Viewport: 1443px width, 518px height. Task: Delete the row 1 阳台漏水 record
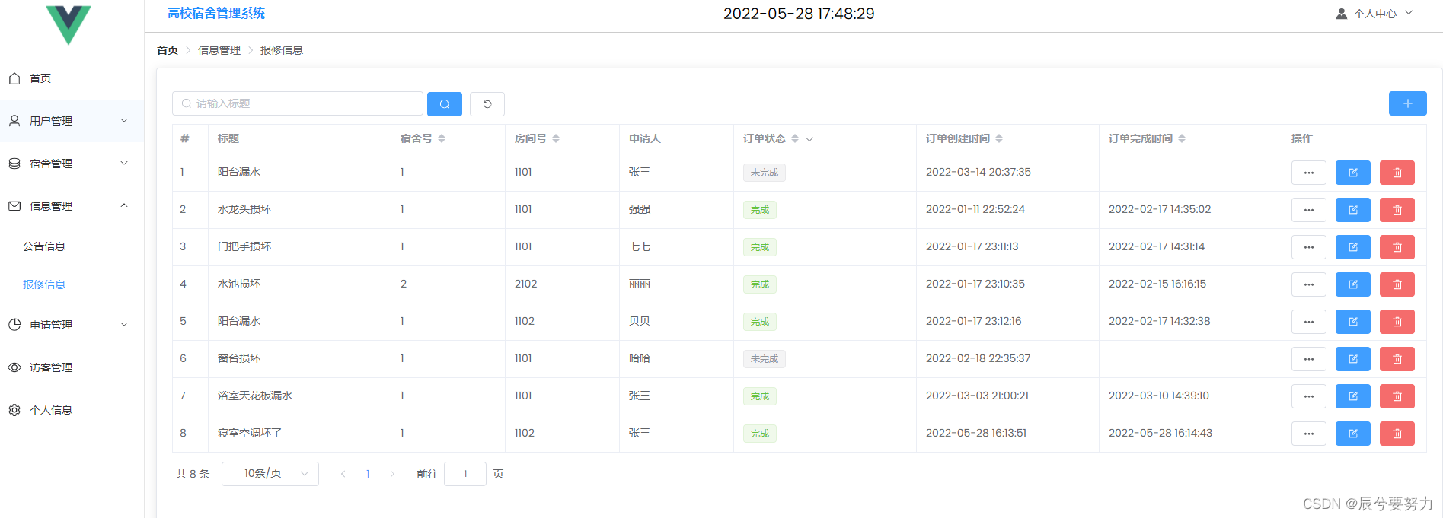click(x=1397, y=173)
